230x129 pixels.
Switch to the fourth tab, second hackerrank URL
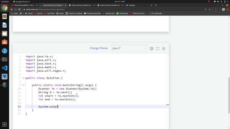pyautogui.click(x=110, y=5)
